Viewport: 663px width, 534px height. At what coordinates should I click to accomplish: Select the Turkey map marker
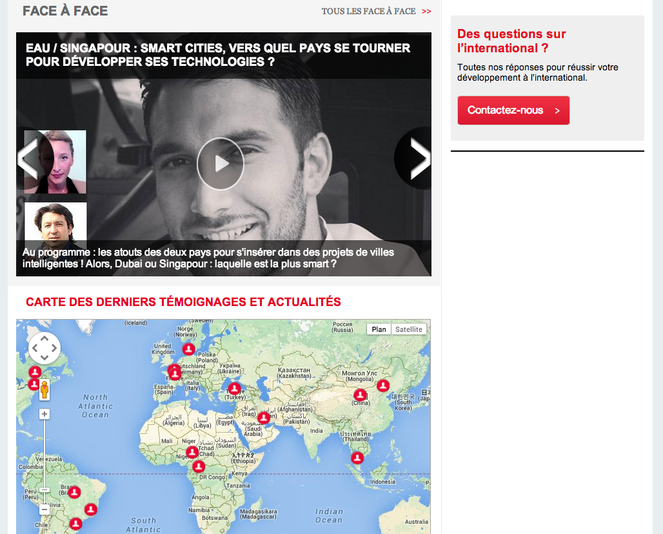click(234, 388)
